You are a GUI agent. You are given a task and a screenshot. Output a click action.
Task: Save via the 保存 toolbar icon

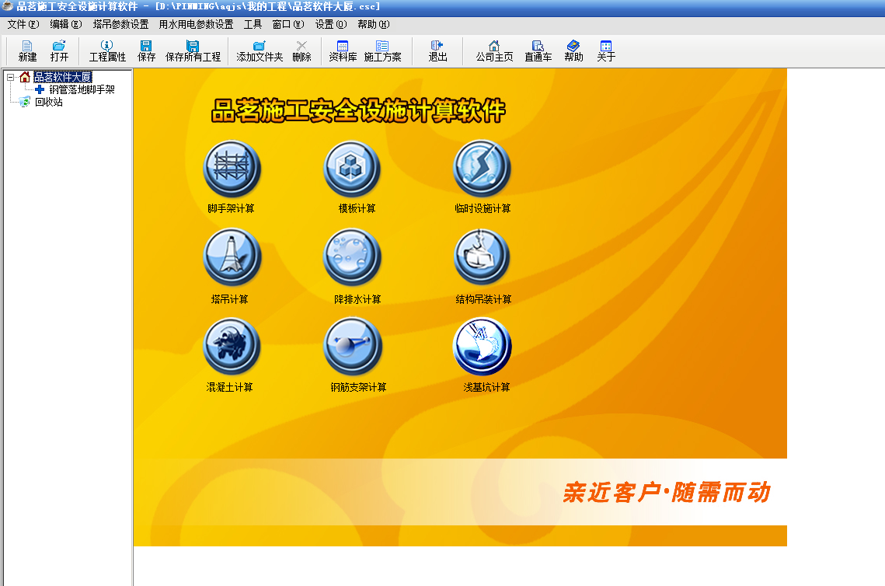(146, 51)
